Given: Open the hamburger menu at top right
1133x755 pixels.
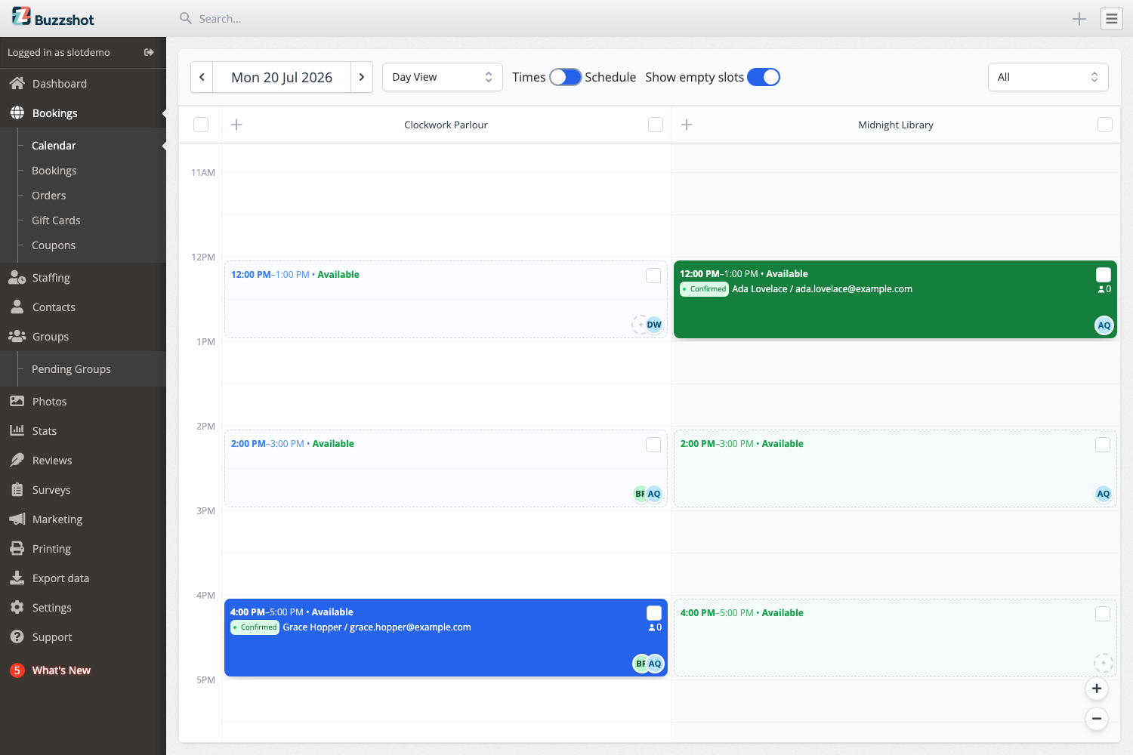Looking at the screenshot, I should 1112,19.
